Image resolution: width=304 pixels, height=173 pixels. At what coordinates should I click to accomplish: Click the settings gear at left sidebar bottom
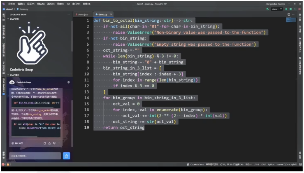3,158
